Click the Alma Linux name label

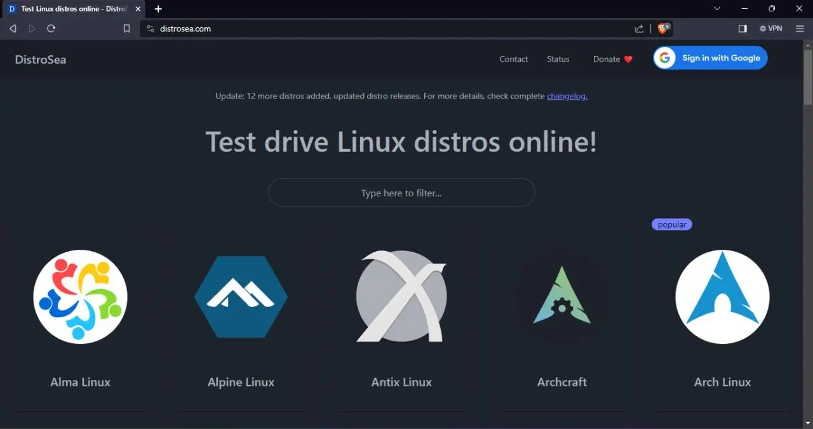click(80, 382)
